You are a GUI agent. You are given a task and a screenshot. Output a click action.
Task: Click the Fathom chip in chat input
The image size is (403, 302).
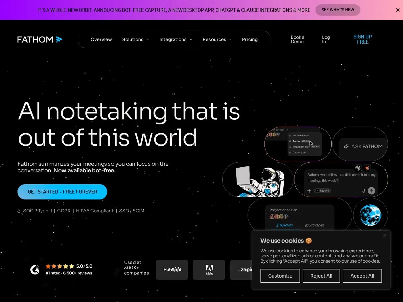click(323, 191)
